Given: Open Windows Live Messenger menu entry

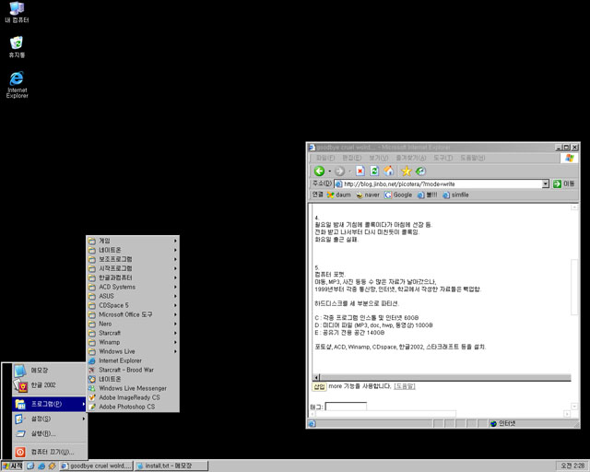Looking at the screenshot, I should tap(133, 388).
